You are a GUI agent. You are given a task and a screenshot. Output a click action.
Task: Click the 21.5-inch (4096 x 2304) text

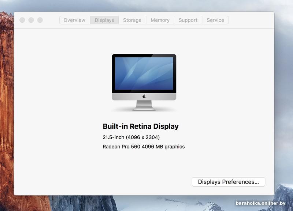131,137
